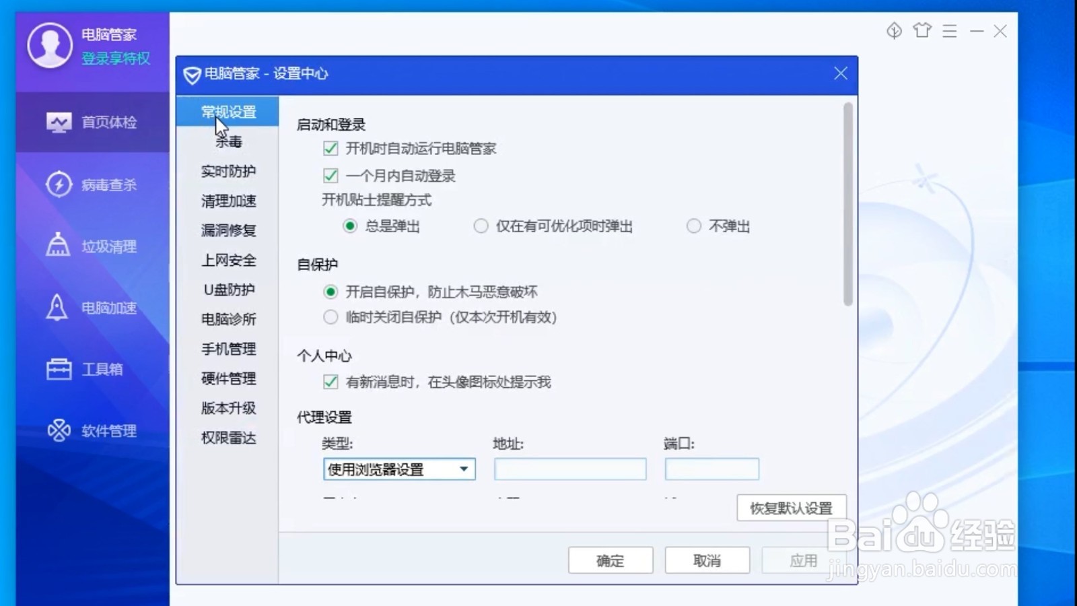Click the 应用 button
This screenshot has width=1077, height=606.
point(803,560)
